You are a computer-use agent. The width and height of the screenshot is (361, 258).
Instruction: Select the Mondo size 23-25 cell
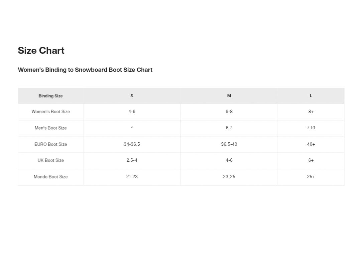pos(229,177)
